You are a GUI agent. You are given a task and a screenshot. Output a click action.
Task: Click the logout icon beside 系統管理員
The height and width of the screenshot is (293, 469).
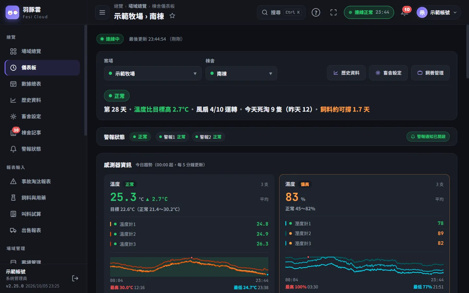[x=75, y=278]
